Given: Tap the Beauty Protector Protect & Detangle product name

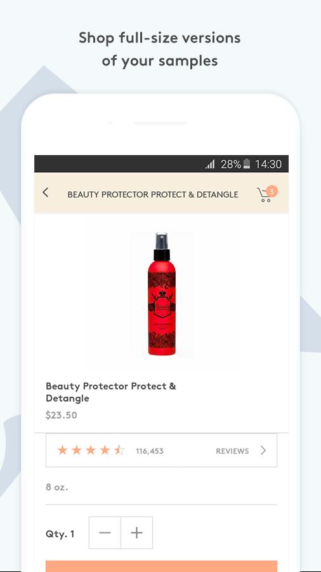Looking at the screenshot, I should click(x=110, y=392).
